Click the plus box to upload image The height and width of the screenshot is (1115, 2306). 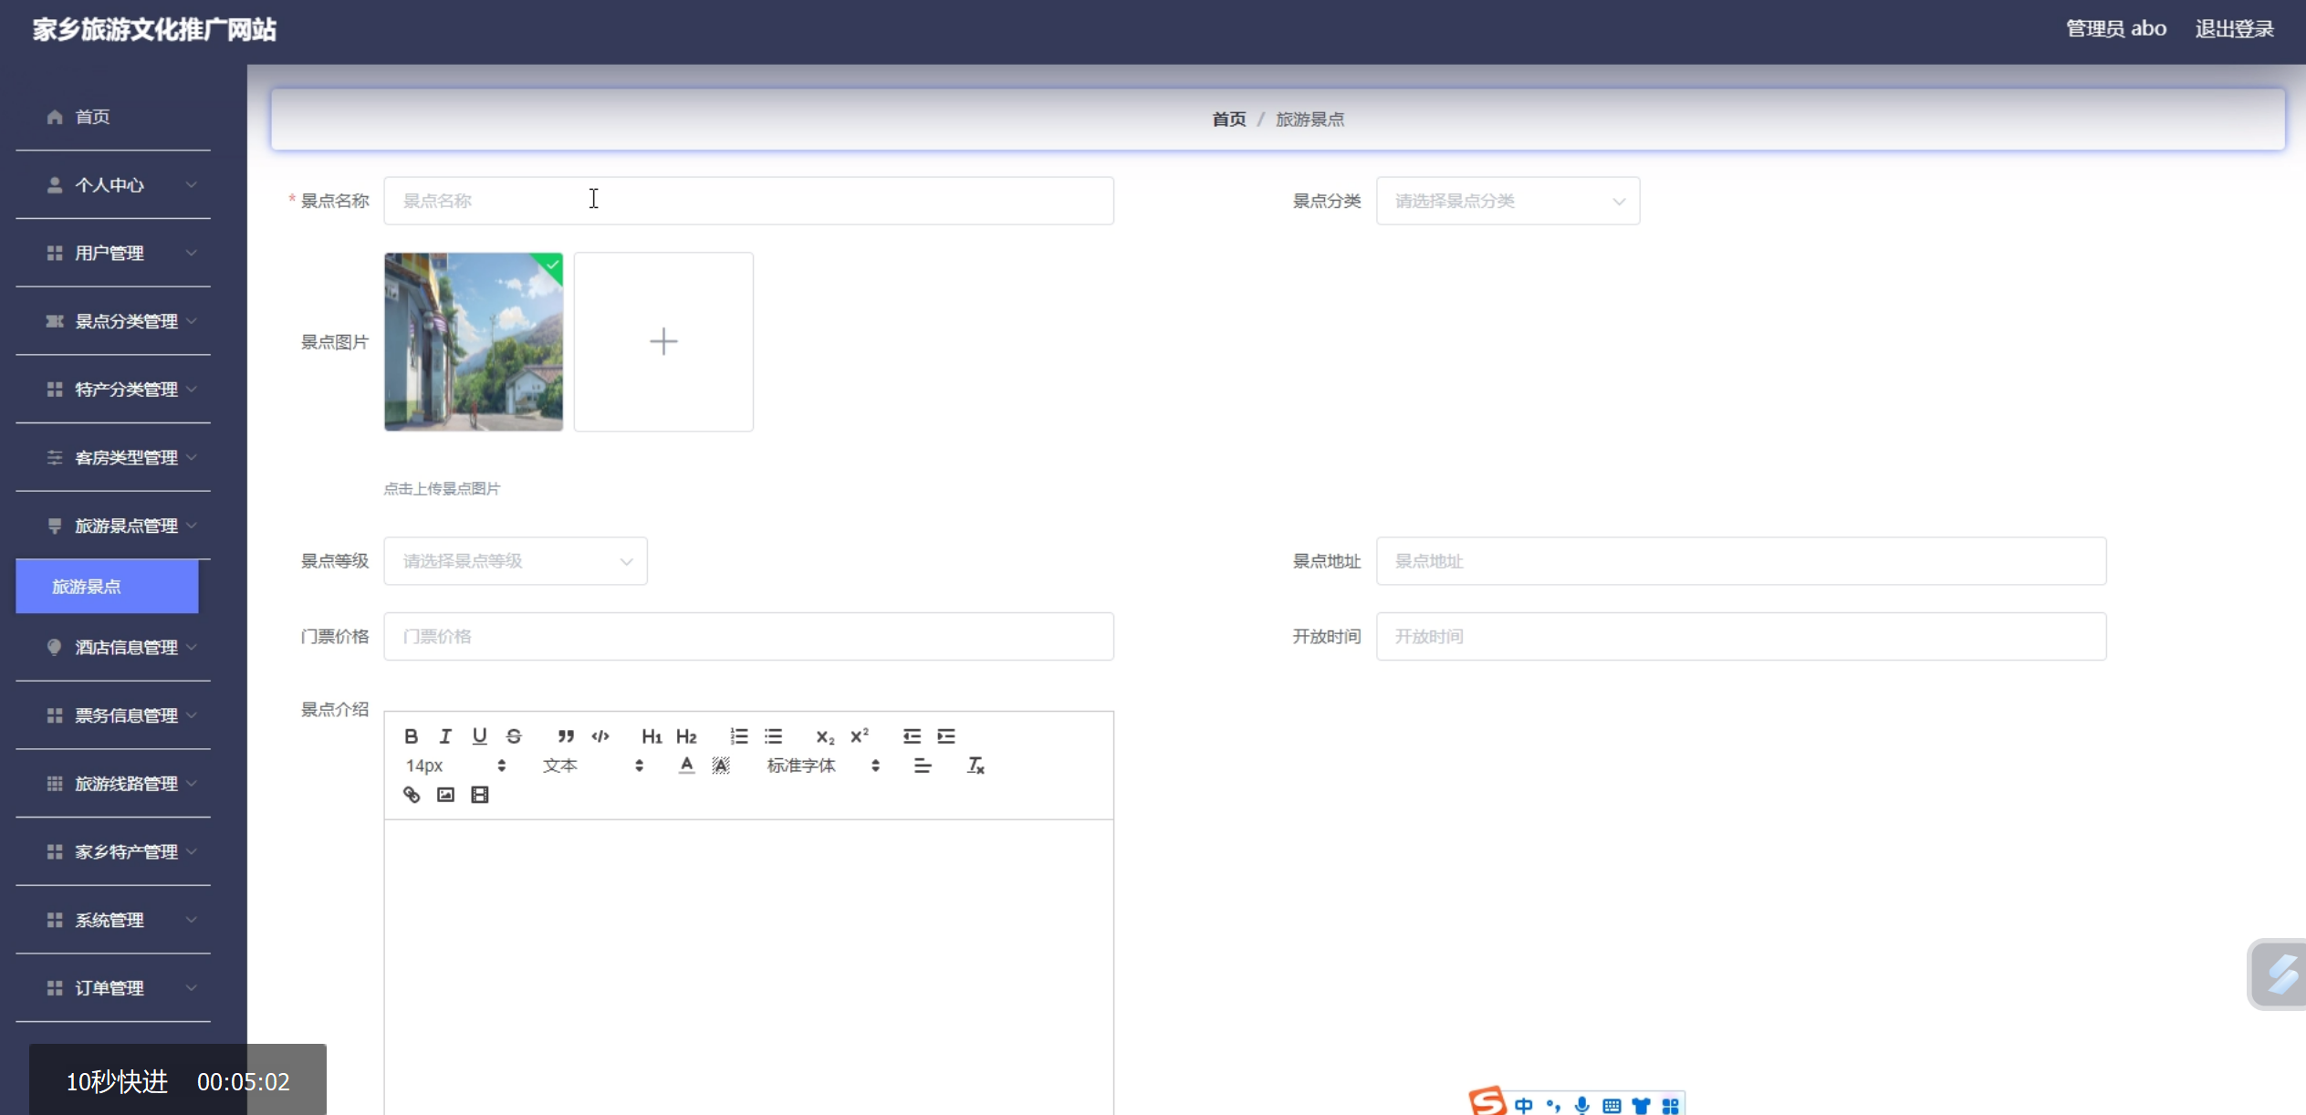(x=663, y=342)
